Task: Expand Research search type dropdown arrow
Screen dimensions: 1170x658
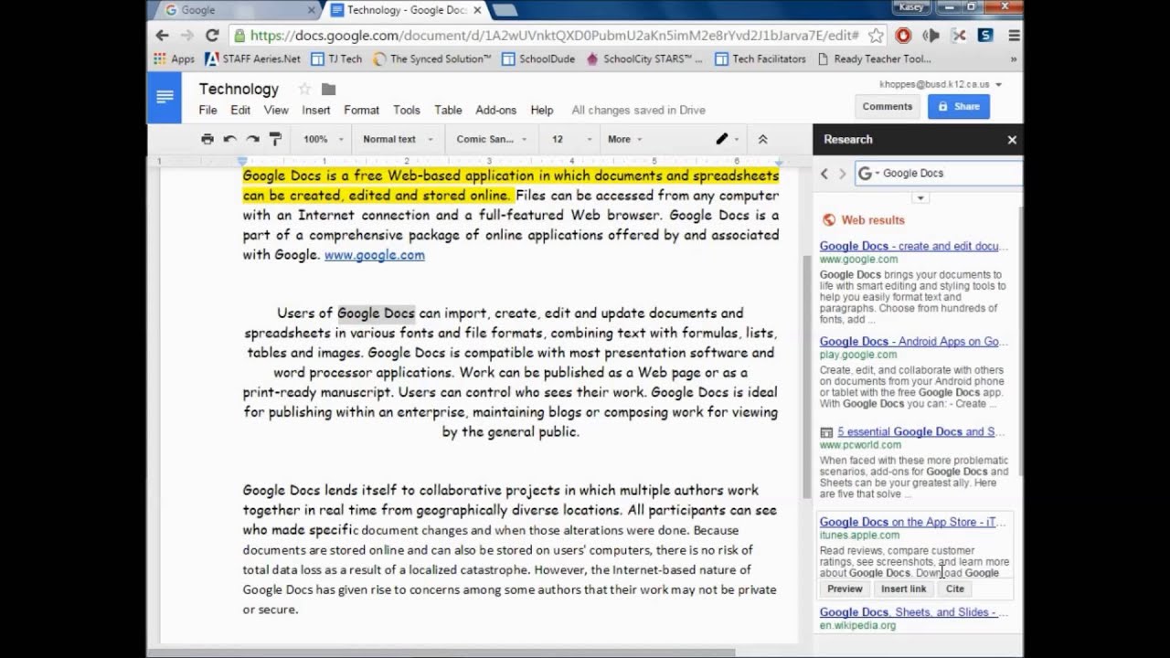Action: tap(877, 173)
